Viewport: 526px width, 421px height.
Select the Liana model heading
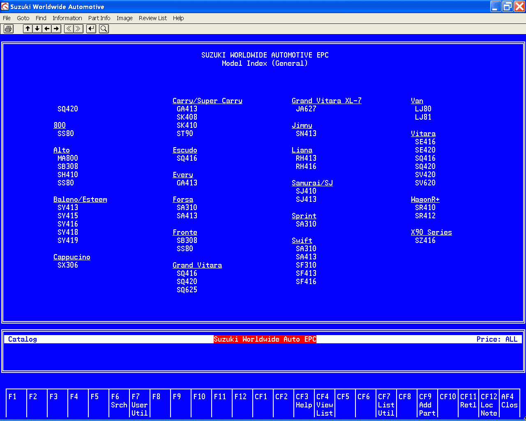point(302,150)
